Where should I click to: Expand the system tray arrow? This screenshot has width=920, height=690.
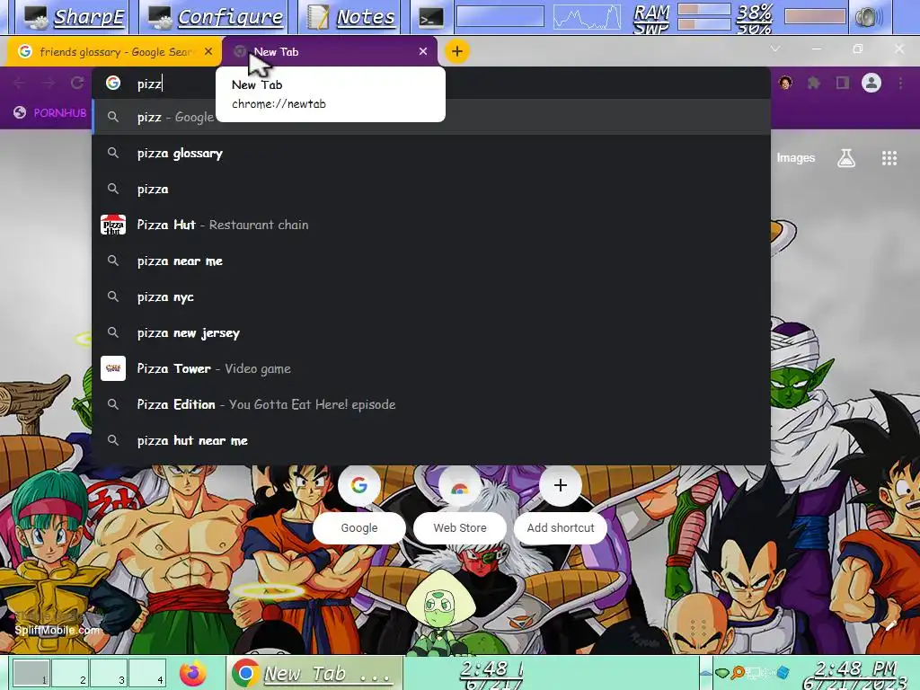click(706, 673)
